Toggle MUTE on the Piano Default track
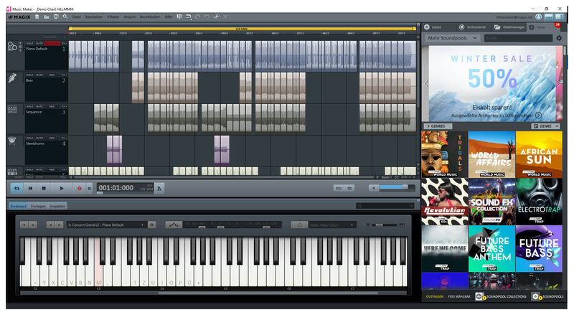Viewport: 574px width, 315px height. coord(39,43)
